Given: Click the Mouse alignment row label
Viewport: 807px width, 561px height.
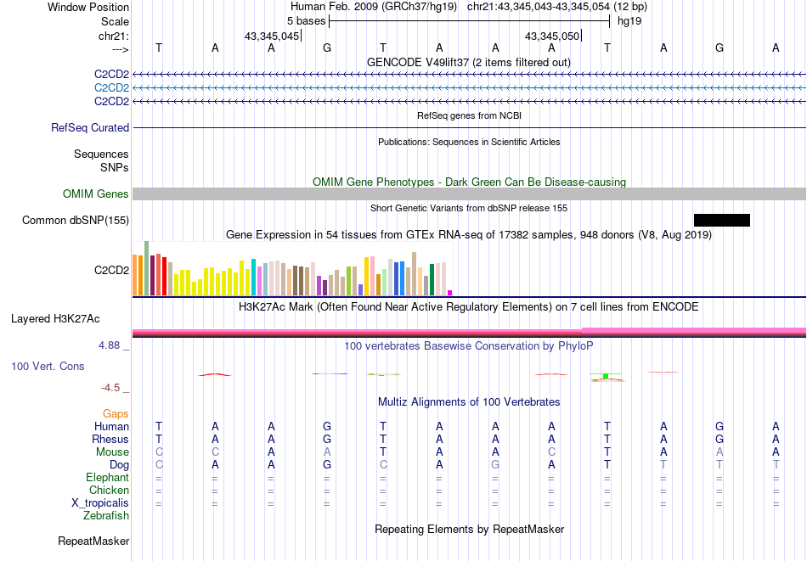Looking at the screenshot, I should point(112,452).
